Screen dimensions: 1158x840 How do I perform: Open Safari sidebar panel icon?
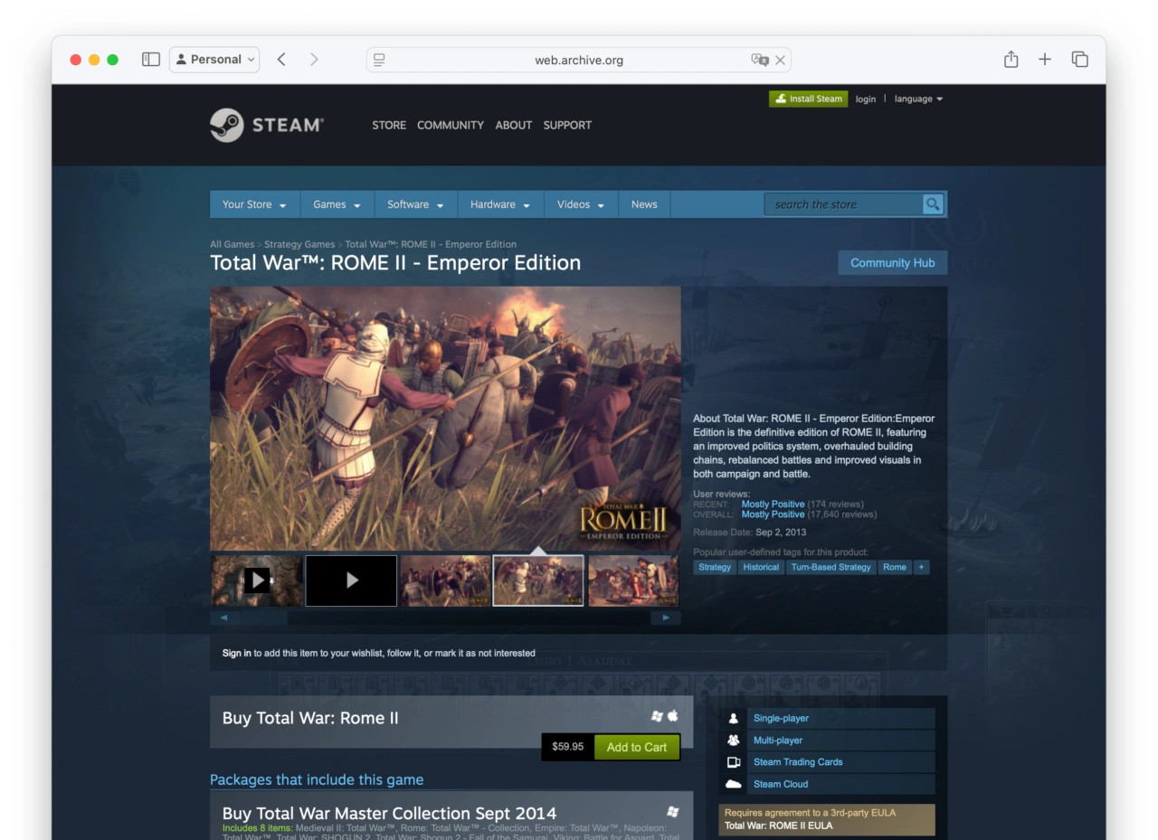coord(151,60)
